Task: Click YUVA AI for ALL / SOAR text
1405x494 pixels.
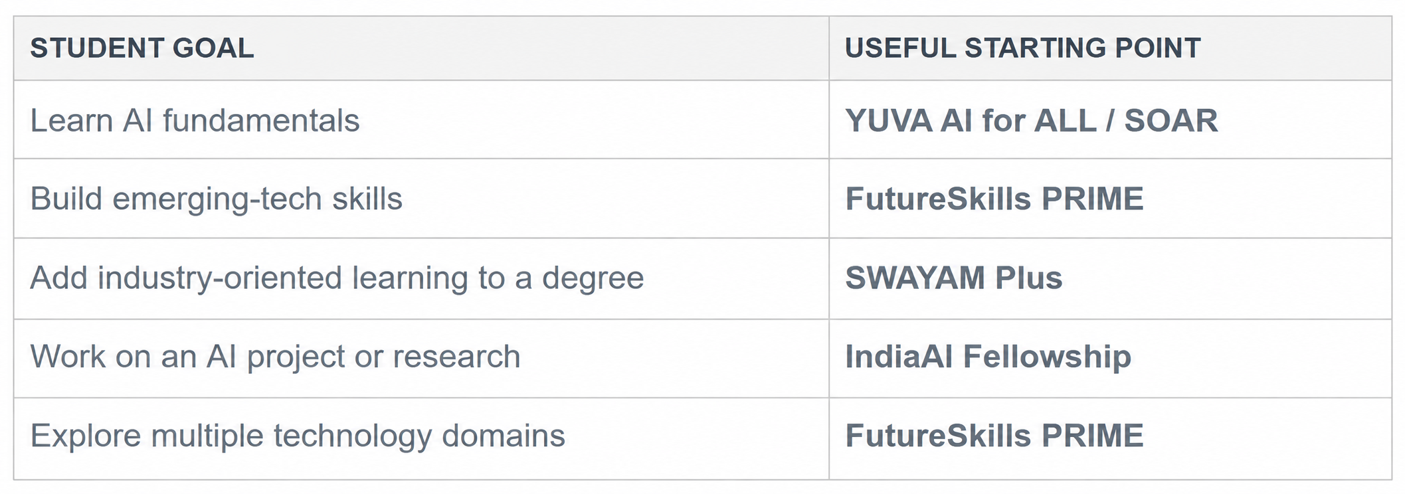Action: click(1031, 121)
